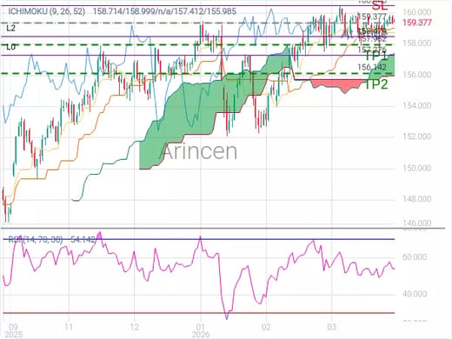Select the red SL stop-loss label
Image resolution: width=452 pixels, height=339 pixels.
(x=380, y=6)
